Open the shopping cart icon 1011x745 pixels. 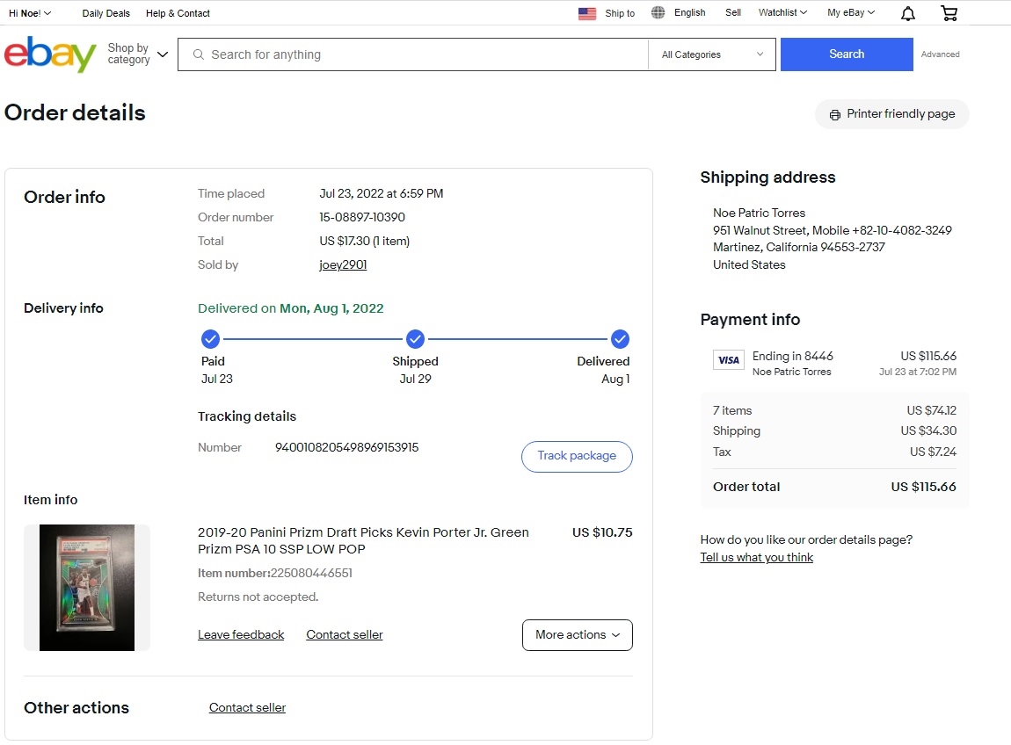(x=949, y=13)
